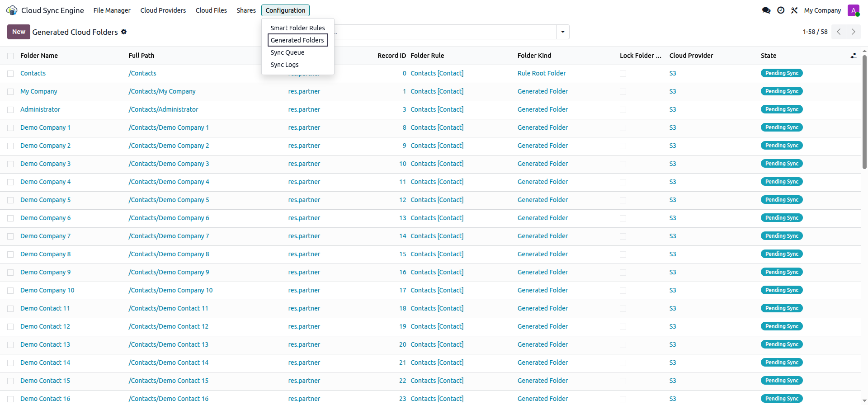Sort by the Record ID column header

(392, 56)
